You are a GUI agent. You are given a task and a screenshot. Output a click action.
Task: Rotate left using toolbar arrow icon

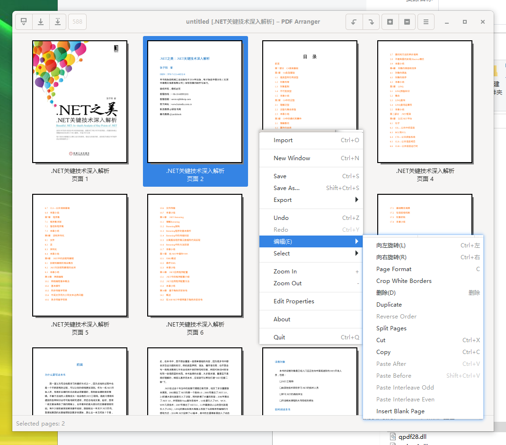pyautogui.click(x=354, y=22)
